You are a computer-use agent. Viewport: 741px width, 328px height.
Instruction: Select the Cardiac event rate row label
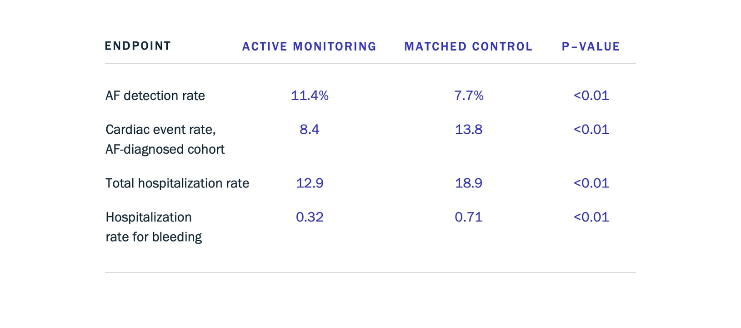click(165, 139)
